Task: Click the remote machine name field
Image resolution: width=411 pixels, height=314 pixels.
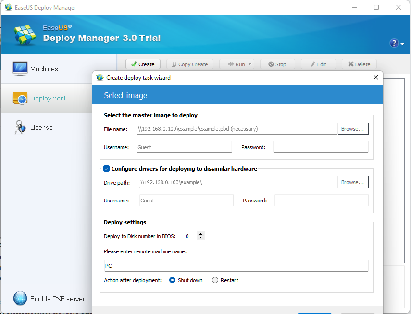Action: tap(236, 266)
